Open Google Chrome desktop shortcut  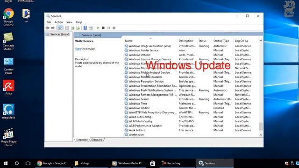pos(8,17)
